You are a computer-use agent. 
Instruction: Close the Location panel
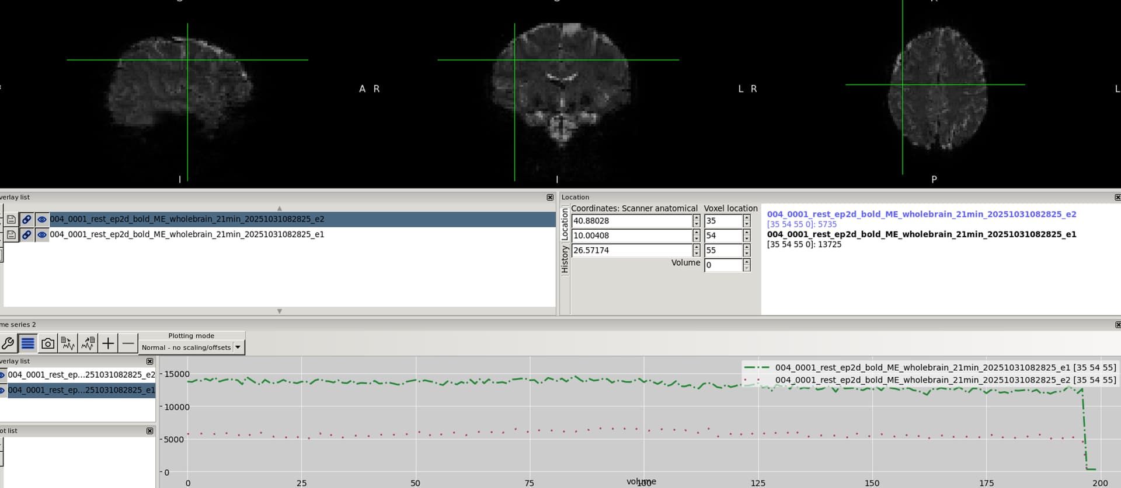[1117, 198]
